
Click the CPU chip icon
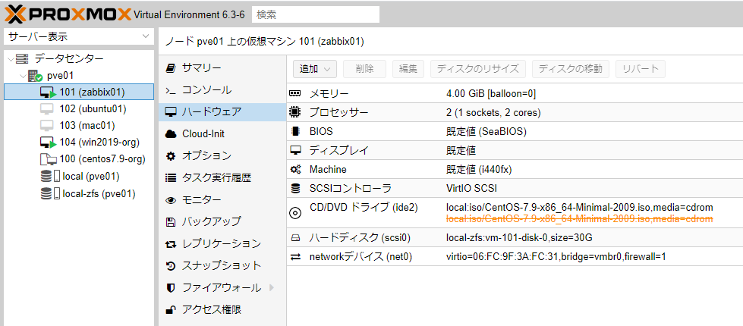295,113
